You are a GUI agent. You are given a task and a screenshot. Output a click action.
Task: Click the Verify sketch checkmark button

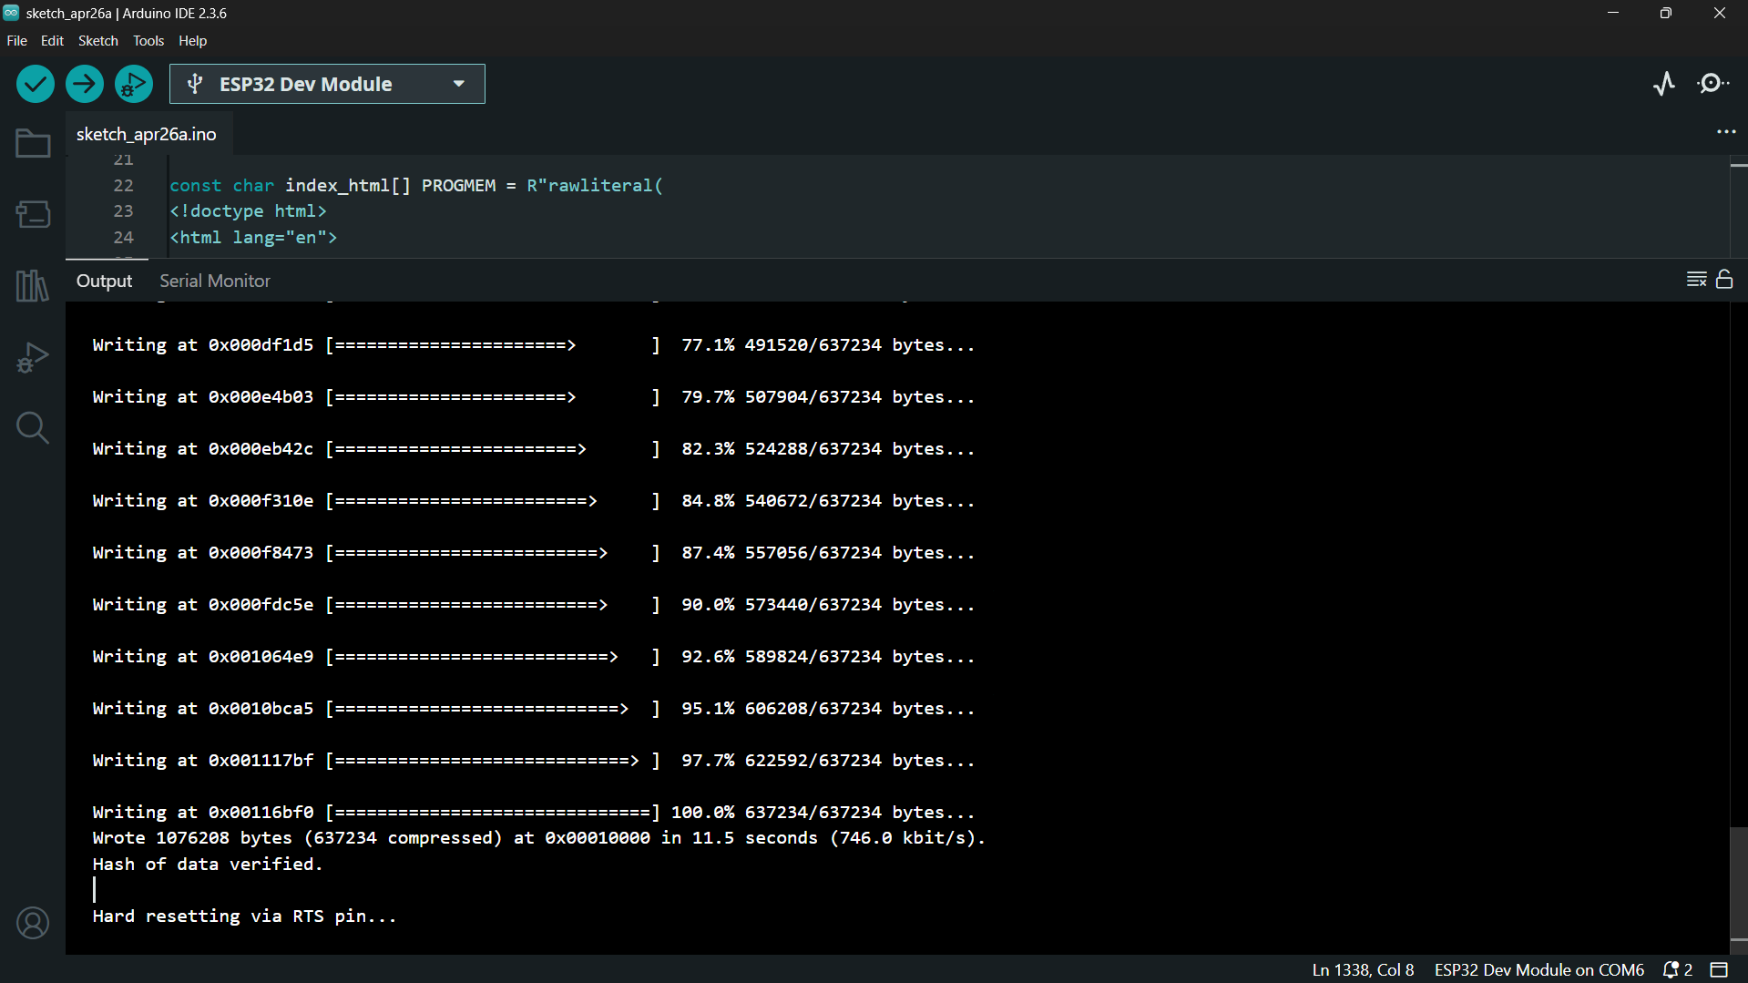click(36, 84)
